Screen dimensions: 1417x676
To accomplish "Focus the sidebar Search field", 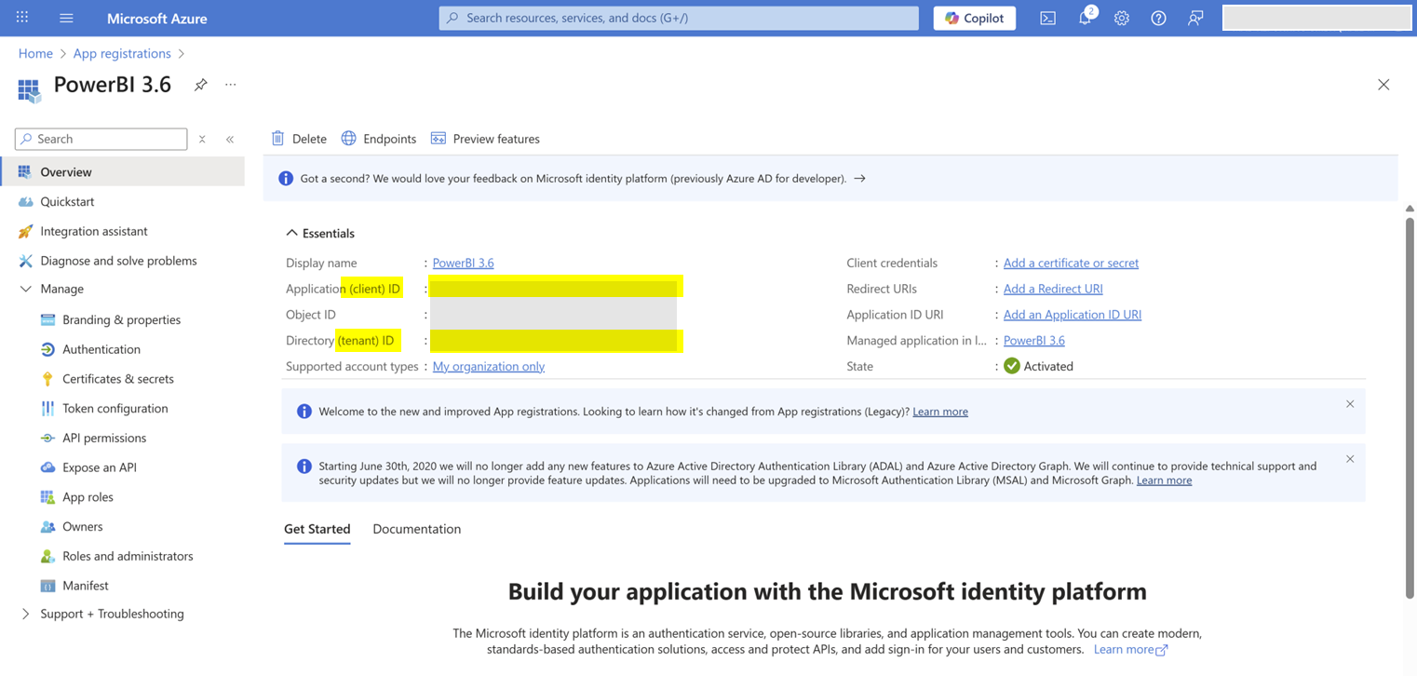I will 101,139.
